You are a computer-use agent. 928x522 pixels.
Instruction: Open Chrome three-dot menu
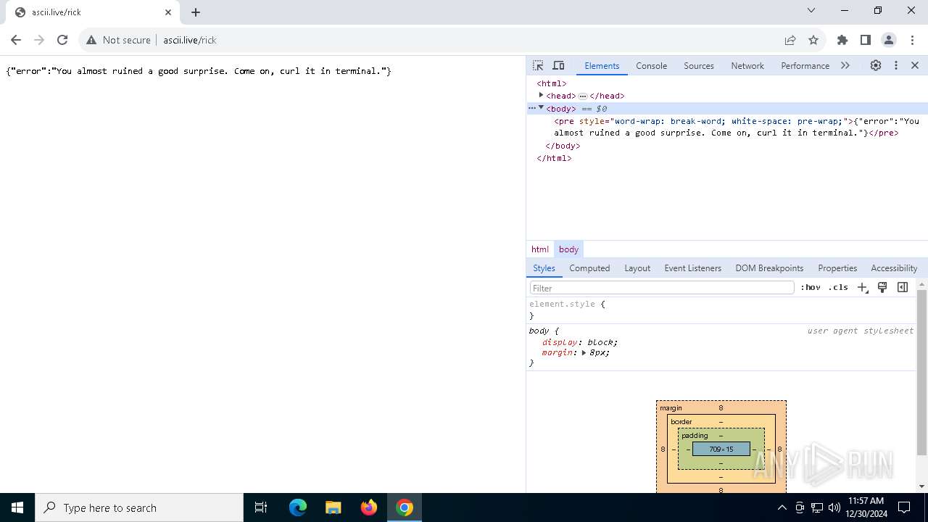click(x=912, y=40)
